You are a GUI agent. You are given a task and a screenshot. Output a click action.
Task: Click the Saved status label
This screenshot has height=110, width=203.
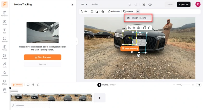(170, 4)
